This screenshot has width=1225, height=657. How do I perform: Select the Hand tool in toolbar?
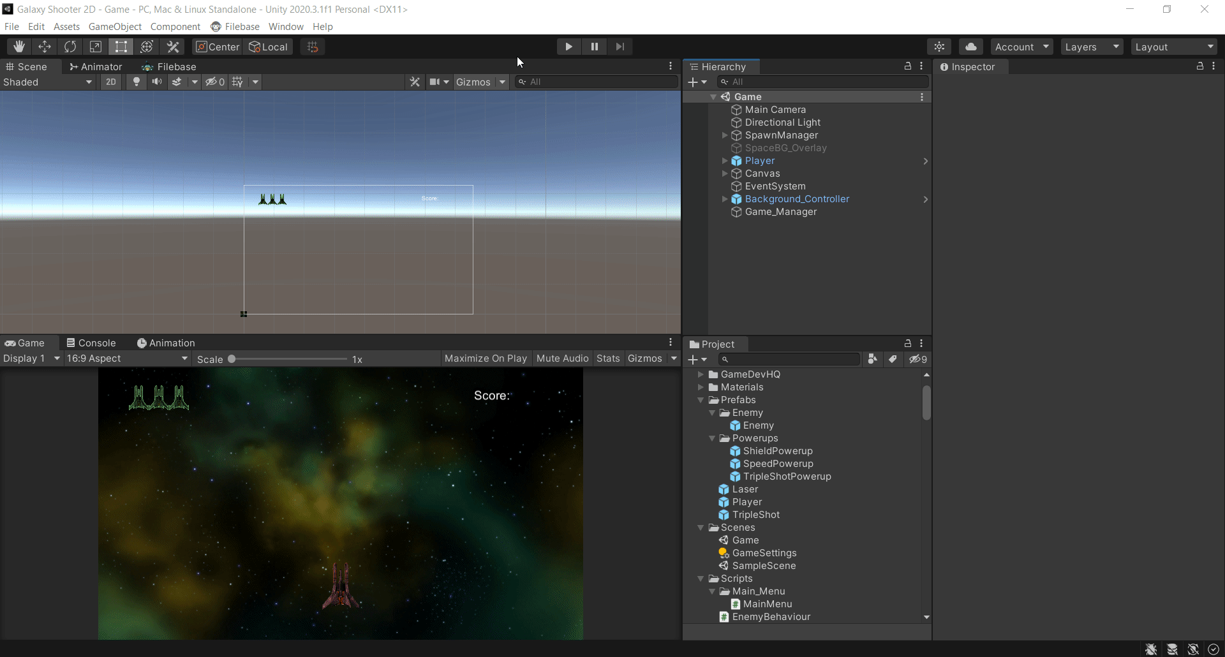tap(19, 47)
